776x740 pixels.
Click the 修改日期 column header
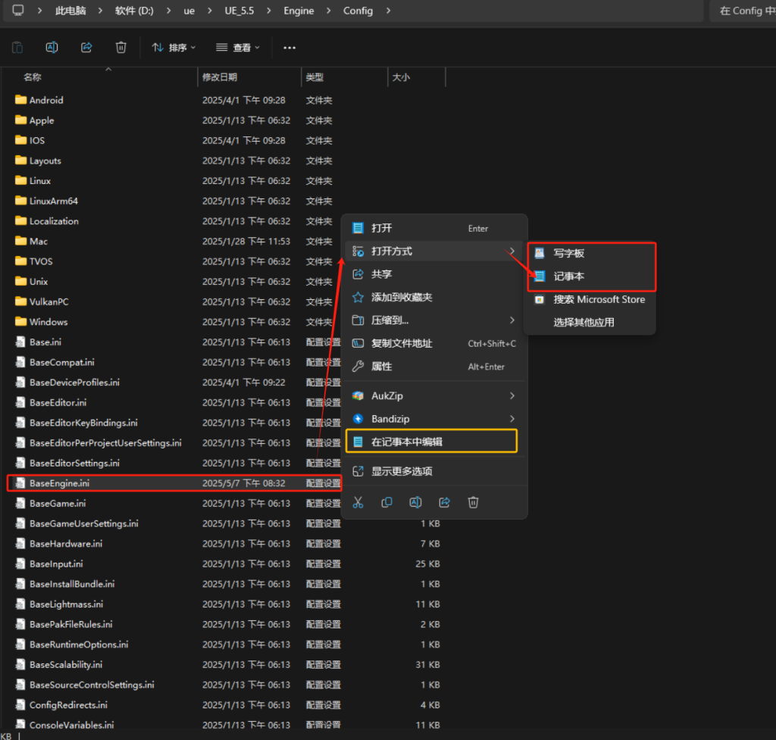tap(220, 77)
